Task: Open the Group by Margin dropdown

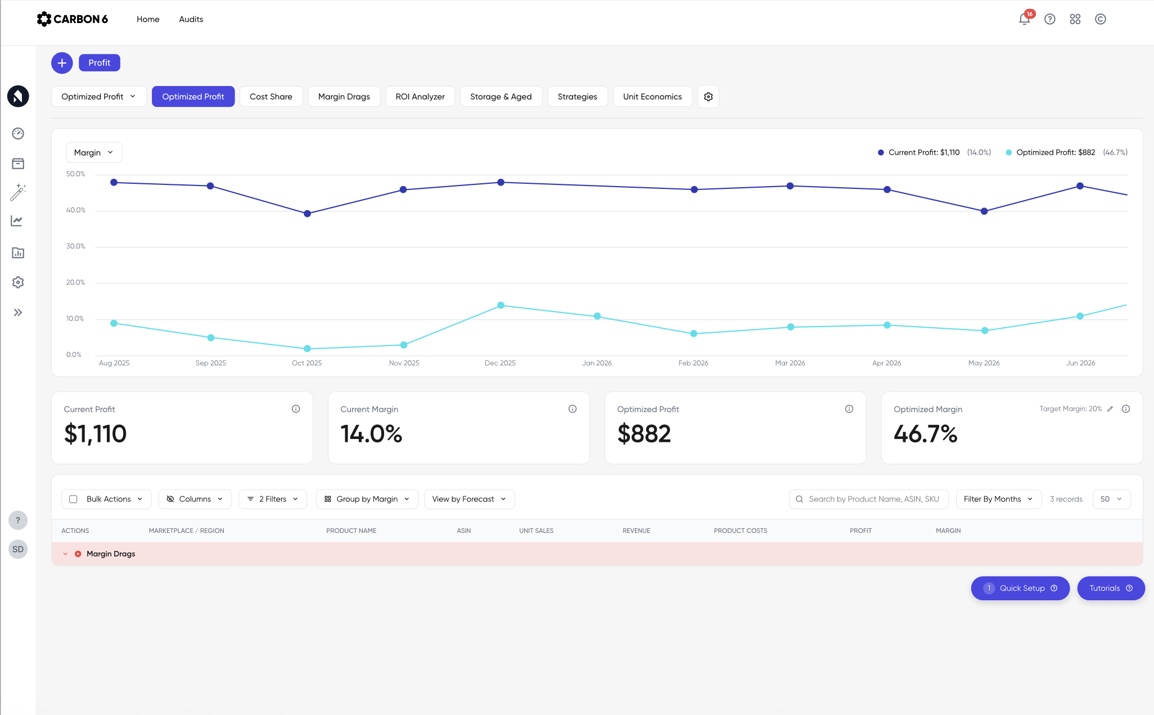Action: (367, 499)
